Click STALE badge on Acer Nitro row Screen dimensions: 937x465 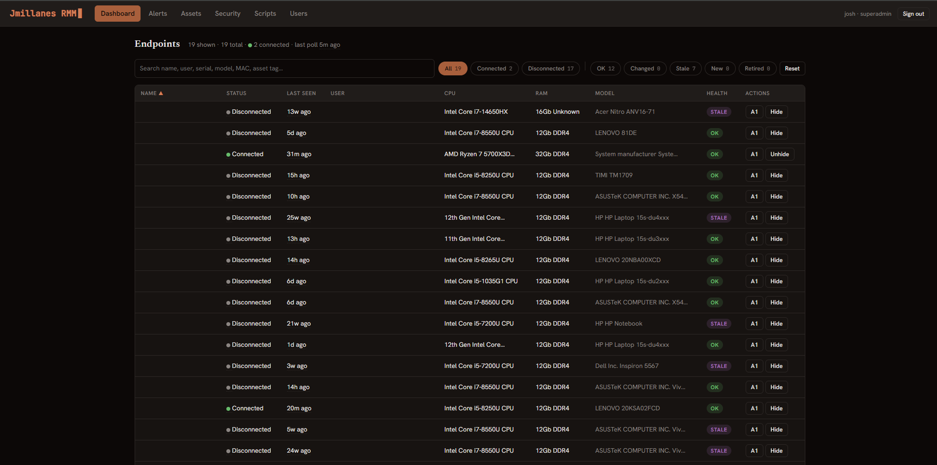(x=719, y=112)
